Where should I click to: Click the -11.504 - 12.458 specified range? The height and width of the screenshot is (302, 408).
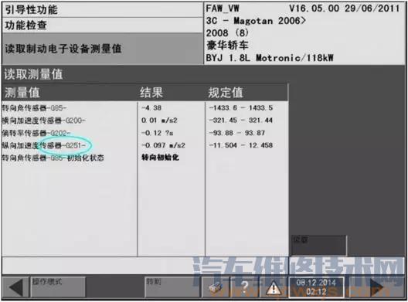click(x=241, y=145)
